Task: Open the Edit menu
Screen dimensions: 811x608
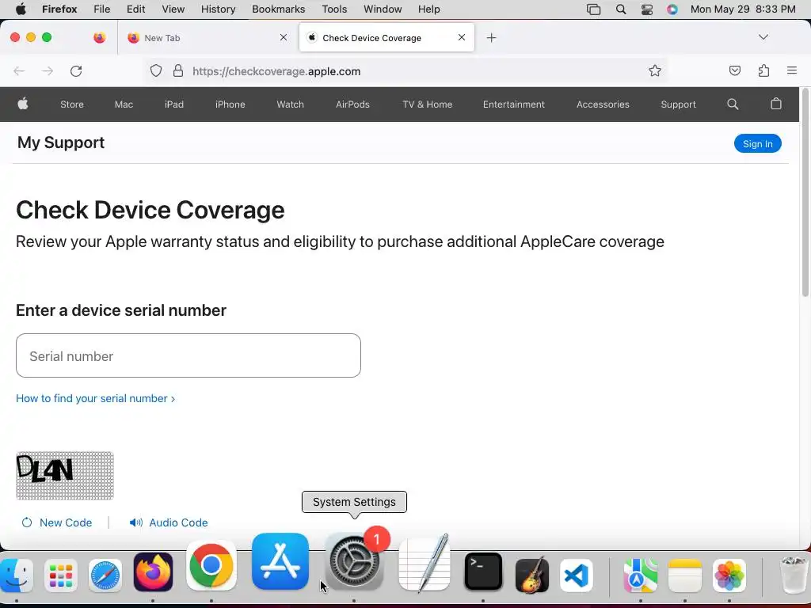Action: pos(135,9)
